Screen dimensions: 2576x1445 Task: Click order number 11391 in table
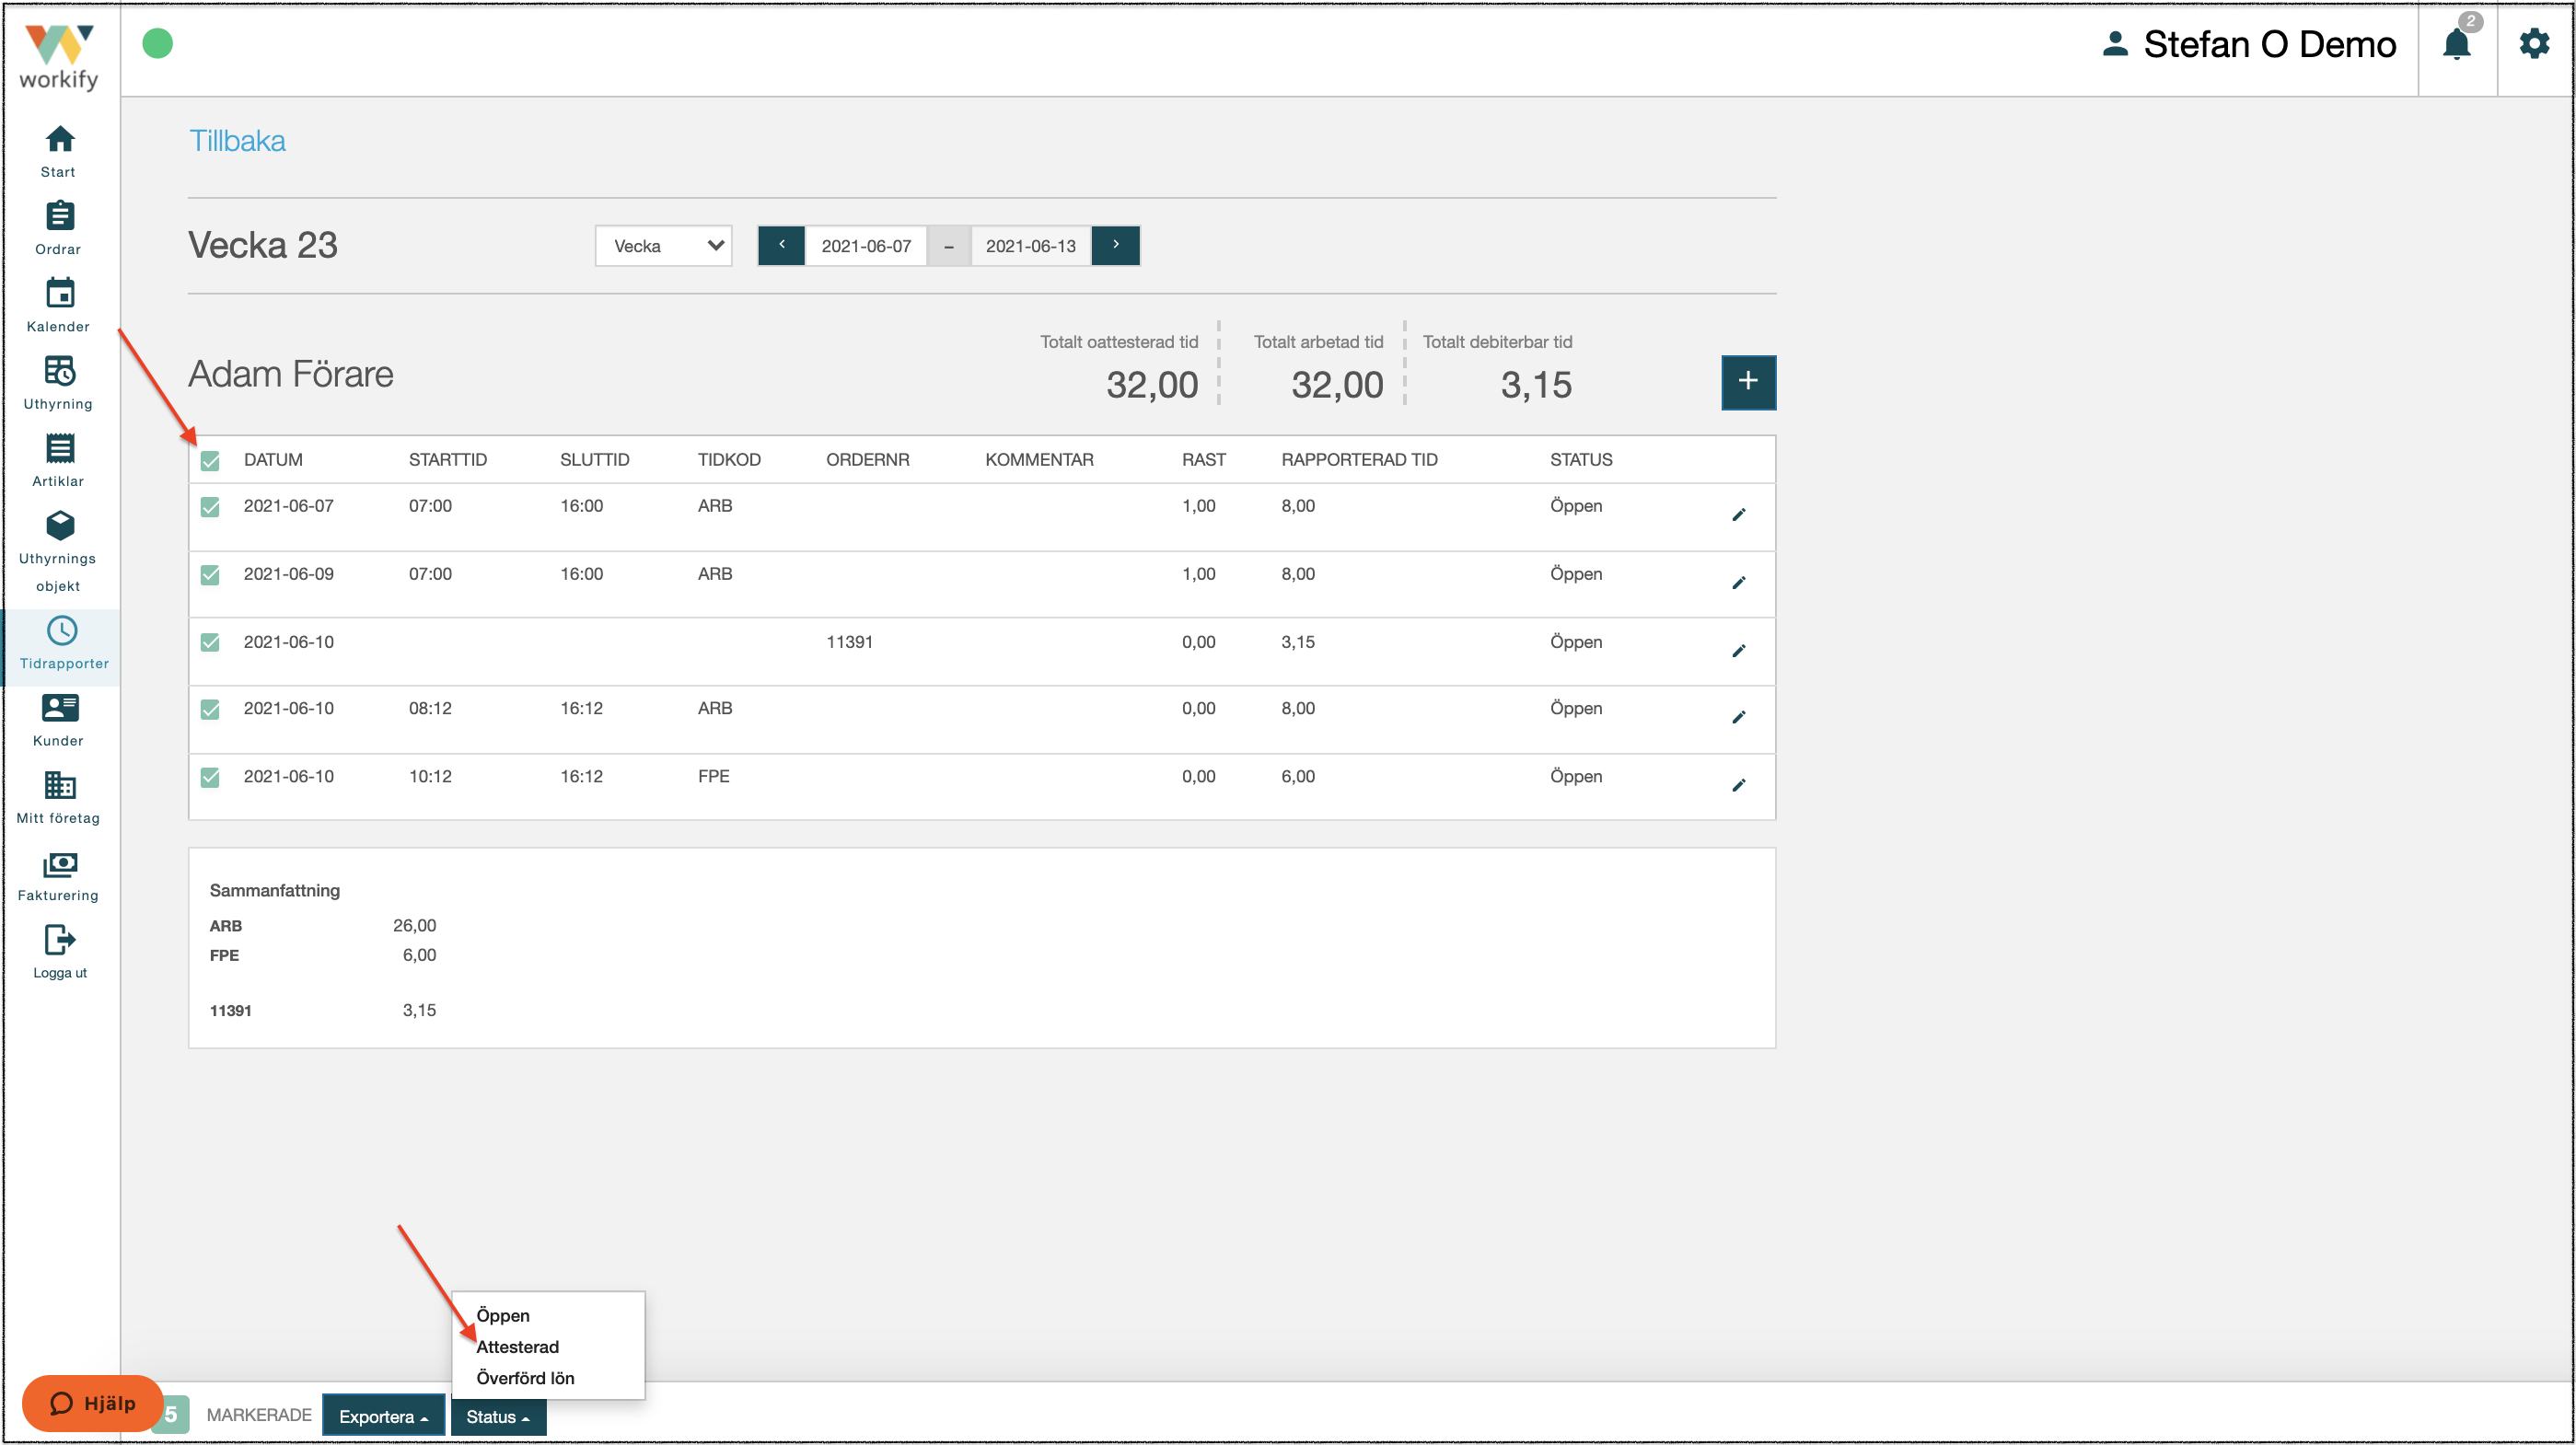point(849,641)
